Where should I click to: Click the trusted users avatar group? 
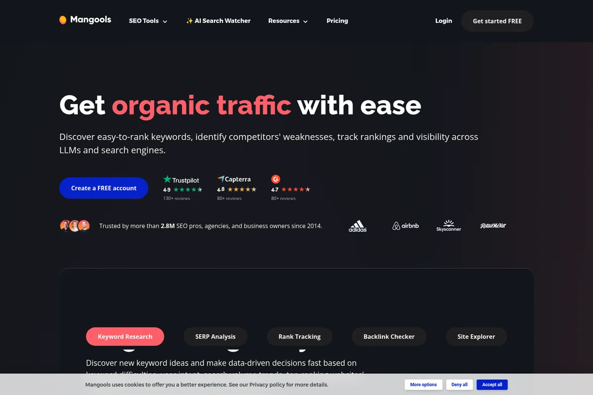[x=75, y=226]
